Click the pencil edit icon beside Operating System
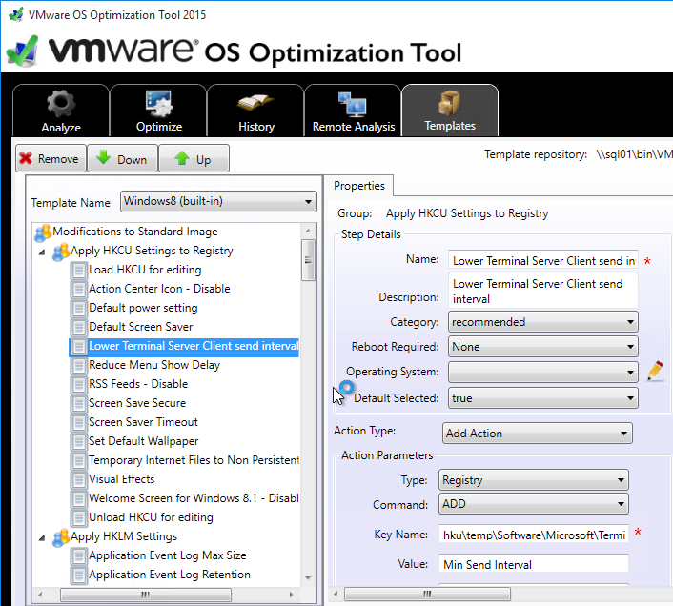This screenshot has height=606, width=673. (x=656, y=371)
